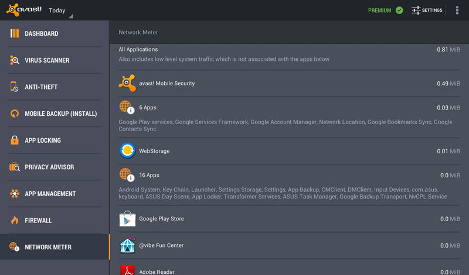The height and width of the screenshot is (275, 469).
Task: Click the App Management gear icon
Action: pos(14,194)
